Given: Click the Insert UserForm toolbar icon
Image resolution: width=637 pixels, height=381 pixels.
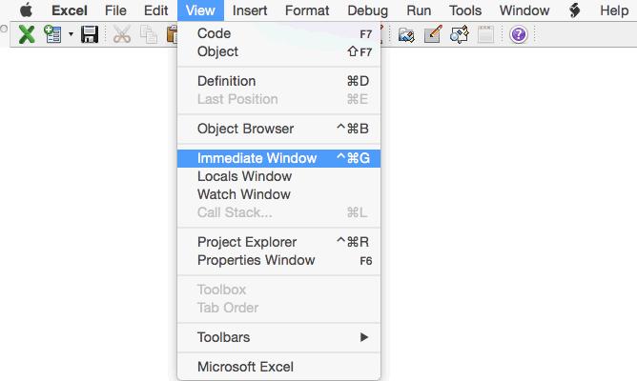Looking at the screenshot, I should click(x=52, y=34).
